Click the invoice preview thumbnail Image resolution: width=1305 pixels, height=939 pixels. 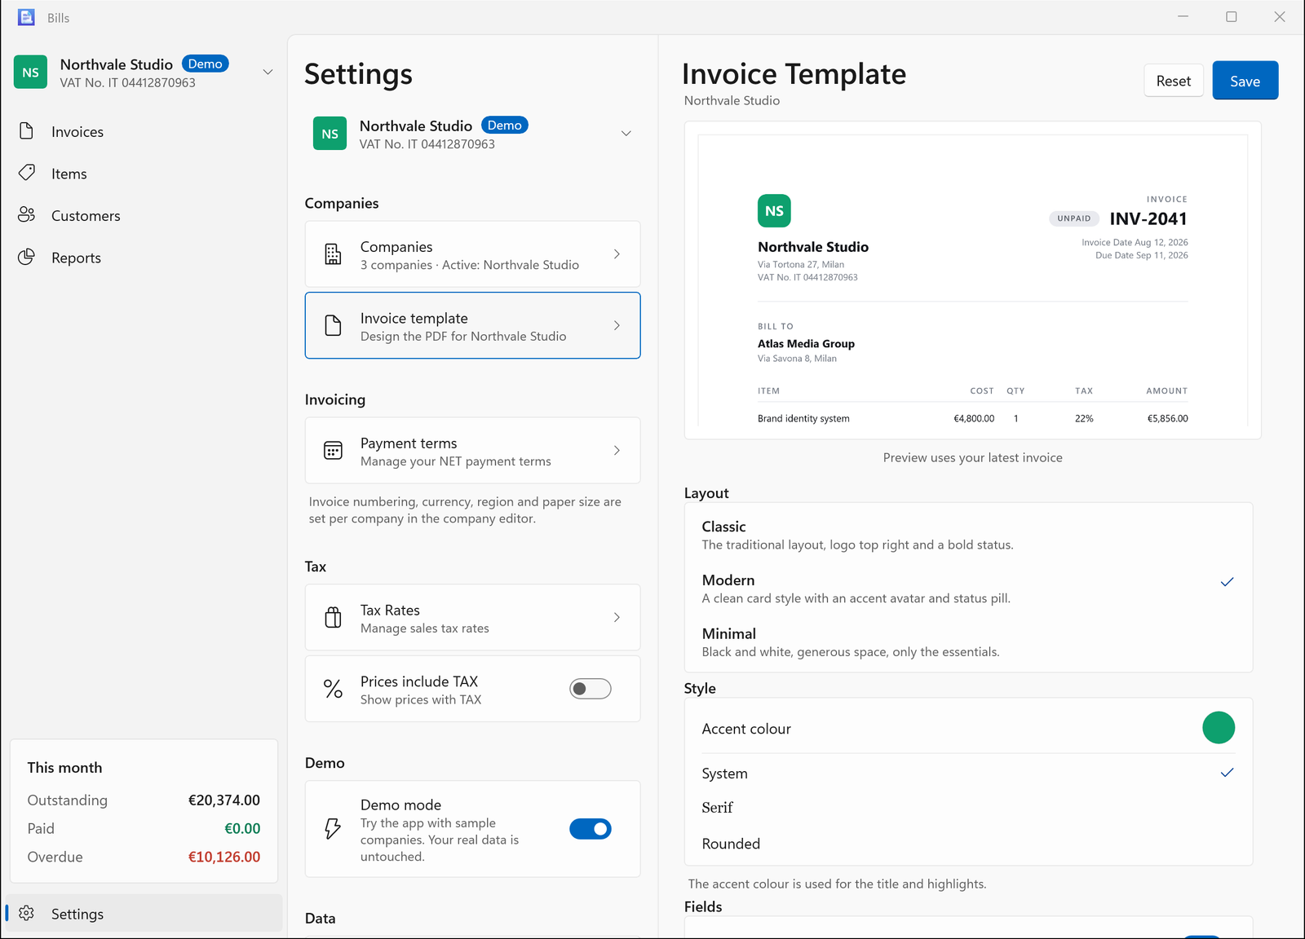coord(972,280)
